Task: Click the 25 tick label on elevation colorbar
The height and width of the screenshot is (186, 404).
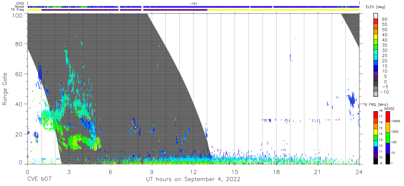Action: tap(385, 56)
